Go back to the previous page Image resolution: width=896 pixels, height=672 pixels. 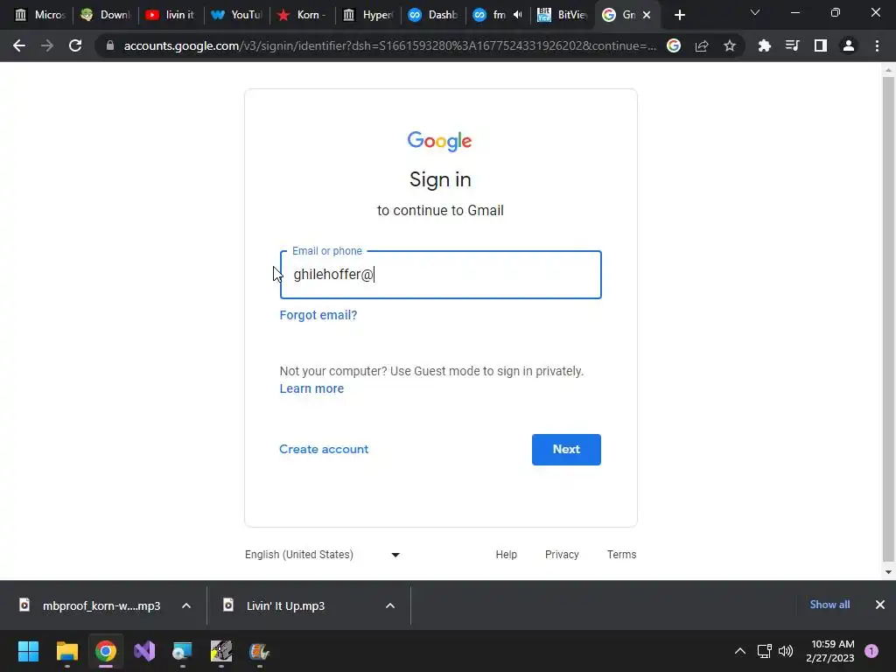(19, 45)
